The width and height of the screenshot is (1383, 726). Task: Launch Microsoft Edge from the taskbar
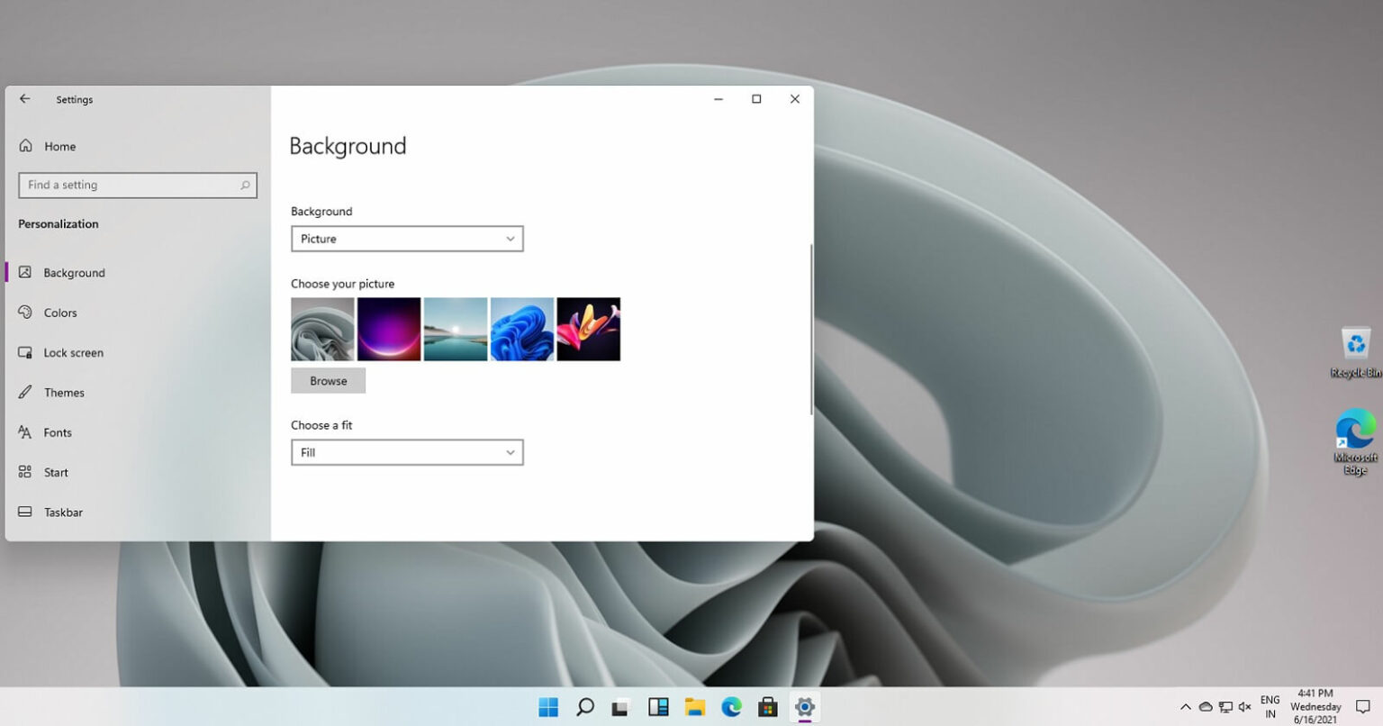click(x=730, y=707)
